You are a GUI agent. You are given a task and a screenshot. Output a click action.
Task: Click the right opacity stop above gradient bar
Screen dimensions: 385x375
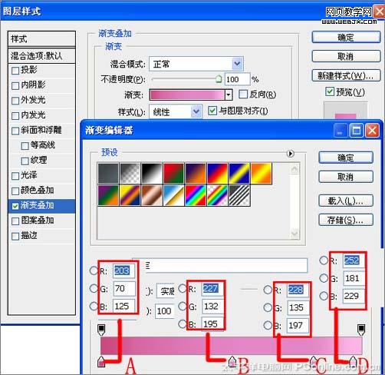[361, 330]
